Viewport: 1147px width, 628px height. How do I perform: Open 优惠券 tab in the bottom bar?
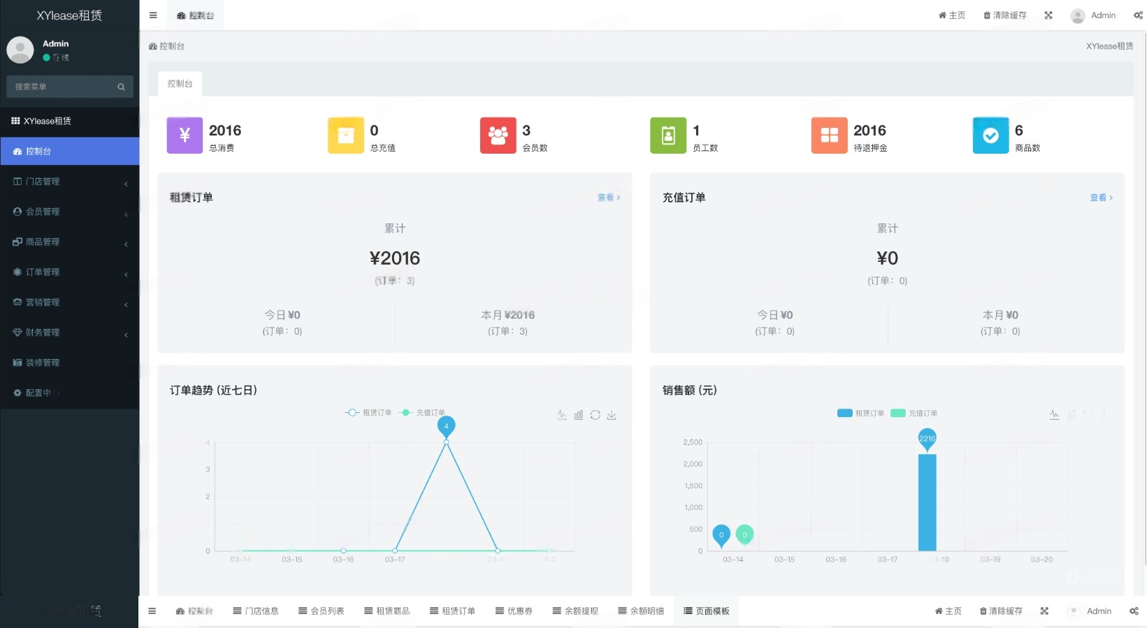coord(514,611)
